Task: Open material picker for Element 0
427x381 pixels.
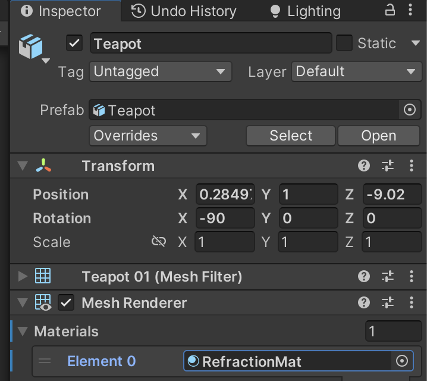Action: pos(402,361)
